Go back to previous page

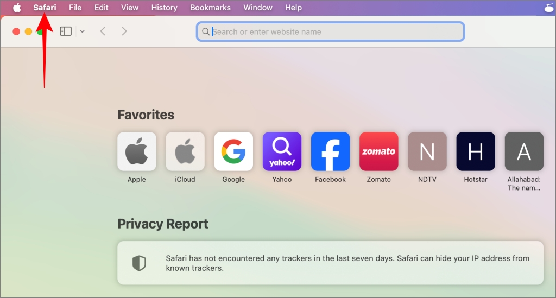(x=103, y=31)
